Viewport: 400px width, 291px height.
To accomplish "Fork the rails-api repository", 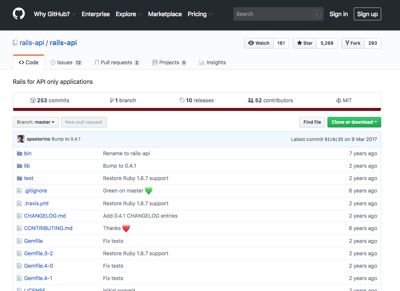I will point(353,43).
